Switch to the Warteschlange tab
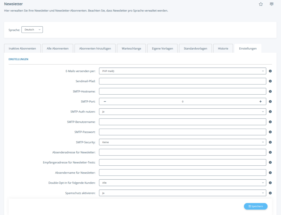281x215 pixels. (131, 49)
